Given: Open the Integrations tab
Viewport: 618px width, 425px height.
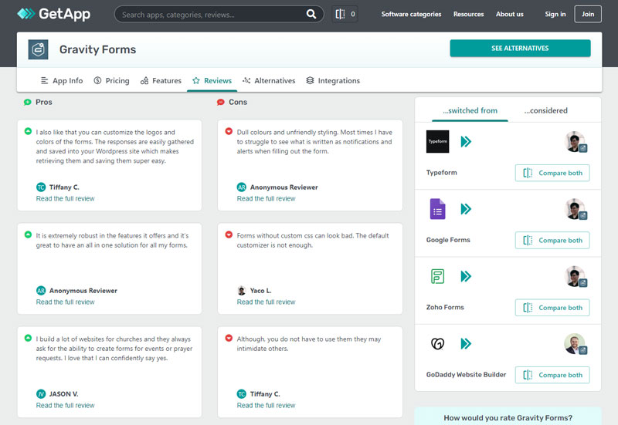Looking at the screenshot, I should click(x=333, y=80).
